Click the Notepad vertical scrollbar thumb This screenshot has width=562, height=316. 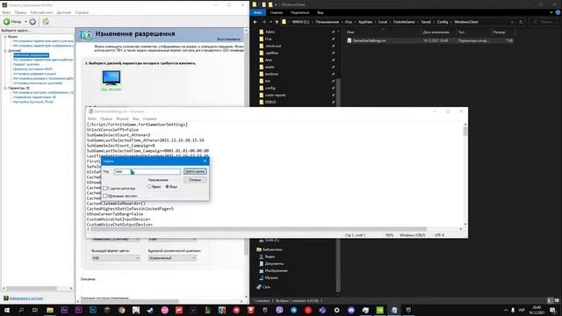(465, 132)
